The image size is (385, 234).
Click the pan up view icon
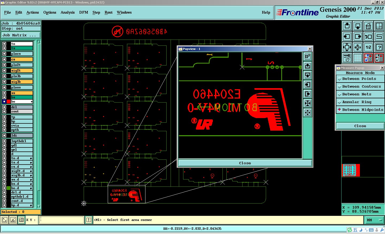(x=347, y=26)
